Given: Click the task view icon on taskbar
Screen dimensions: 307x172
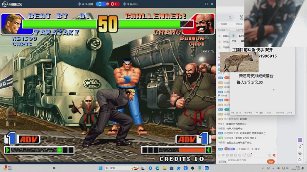Looking at the screenshot, I should tap(143, 168).
